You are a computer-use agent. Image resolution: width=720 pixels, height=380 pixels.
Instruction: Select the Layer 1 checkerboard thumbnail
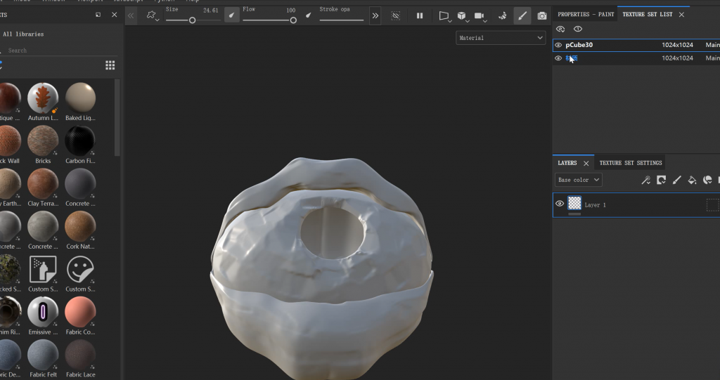(x=574, y=203)
